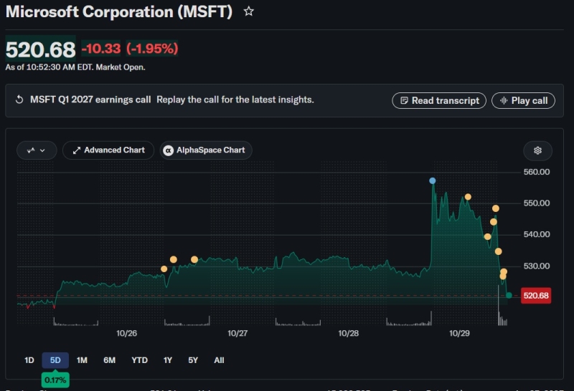Image resolution: width=574 pixels, height=391 pixels.
Task: Click the 10/27 date label
Action: coord(237,333)
